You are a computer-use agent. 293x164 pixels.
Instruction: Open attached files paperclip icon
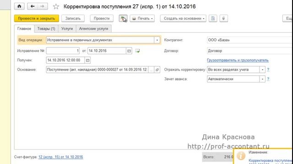pyautogui.click(x=223, y=18)
